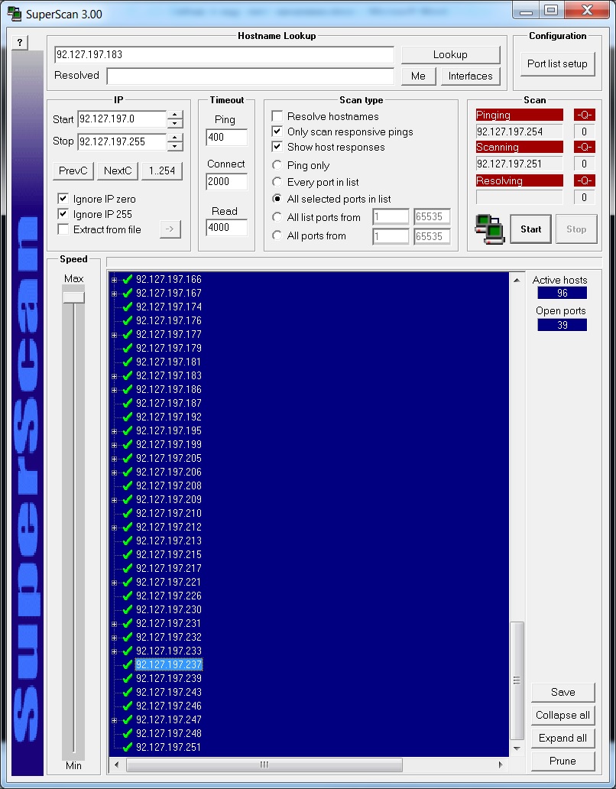Toggle Ignore IP zero checkbox
This screenshot has width=616, height=789.
63,199
